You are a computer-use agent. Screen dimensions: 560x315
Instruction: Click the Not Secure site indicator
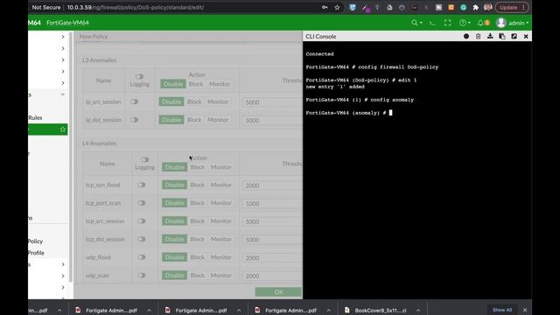tap(46, 7)
